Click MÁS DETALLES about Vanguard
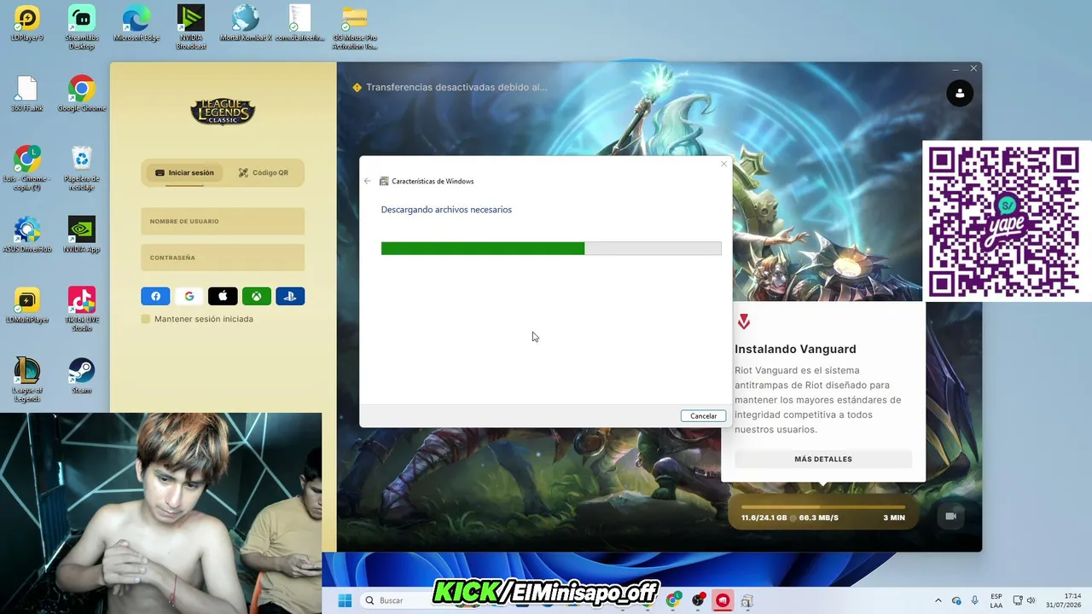The width and height of the screenshot is (1092, 614). (x=823, y=459)
